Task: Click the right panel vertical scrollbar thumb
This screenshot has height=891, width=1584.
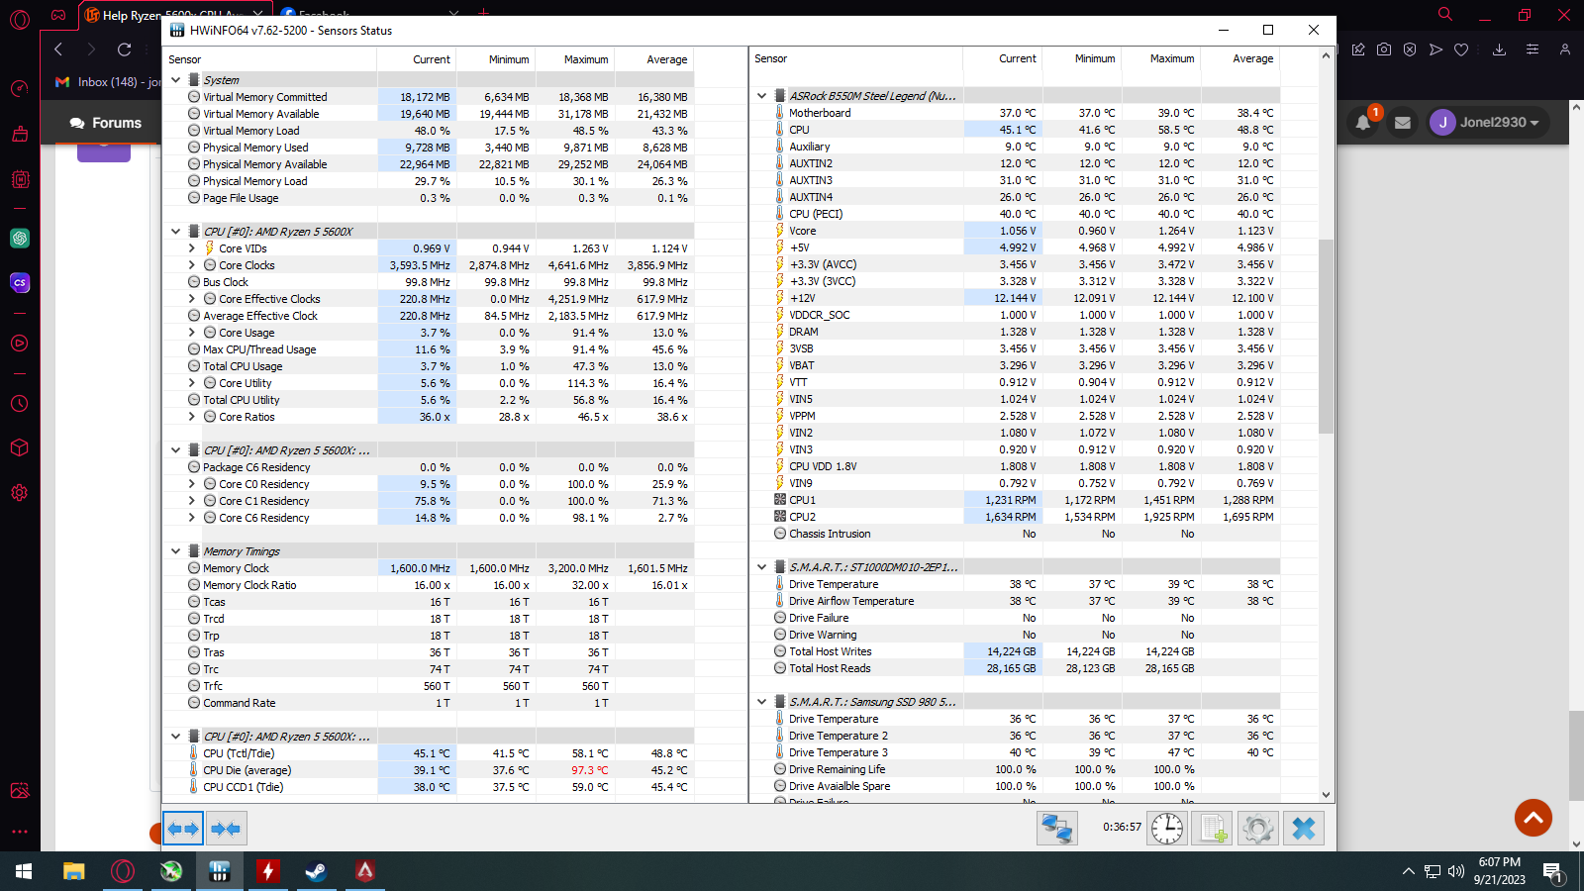Action: click(x=1326, y=337)
